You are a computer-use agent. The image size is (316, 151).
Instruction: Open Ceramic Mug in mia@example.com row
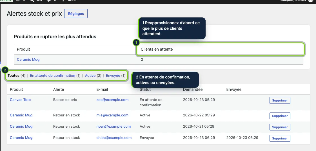pos(21,115)
